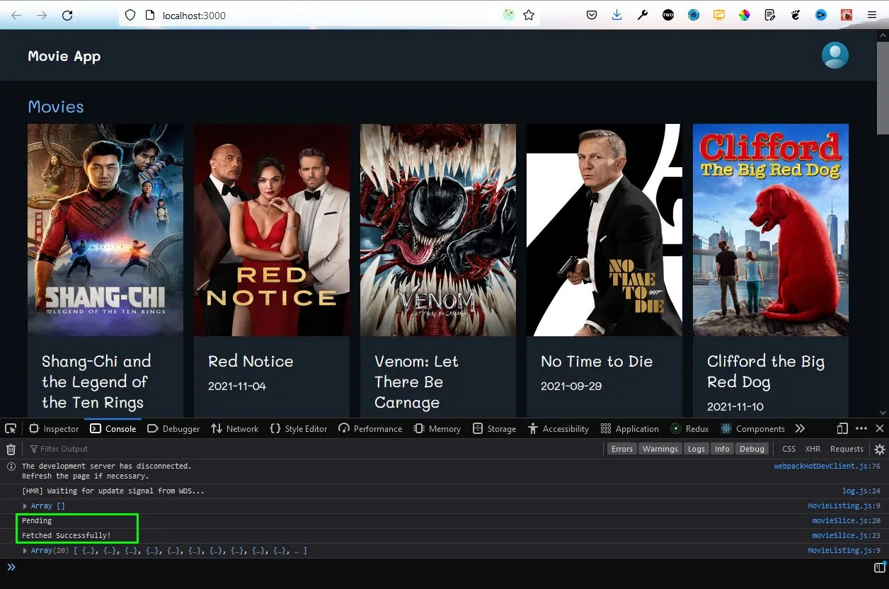Clear the console with the trash icon
The height and width of the screenshot is (589, 889).
click(11, 449)
